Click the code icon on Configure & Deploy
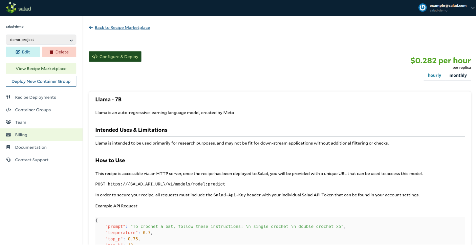Screen dimensions: 476x245 tap(95, 57)
